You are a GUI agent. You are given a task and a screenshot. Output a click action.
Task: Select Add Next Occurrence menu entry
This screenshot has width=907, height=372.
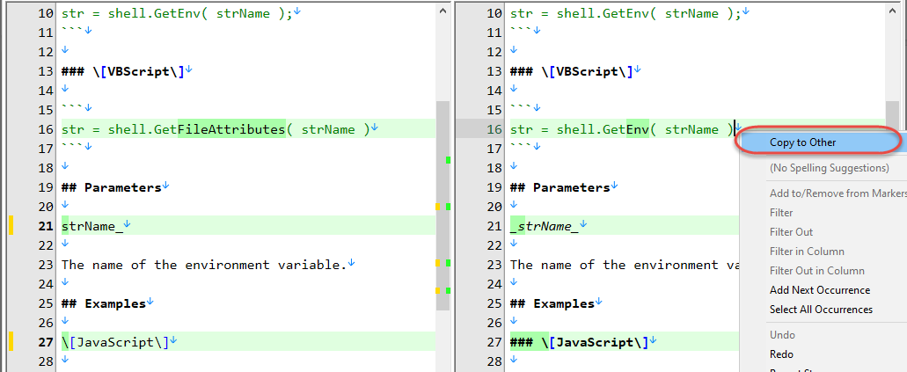pos(820,290)
